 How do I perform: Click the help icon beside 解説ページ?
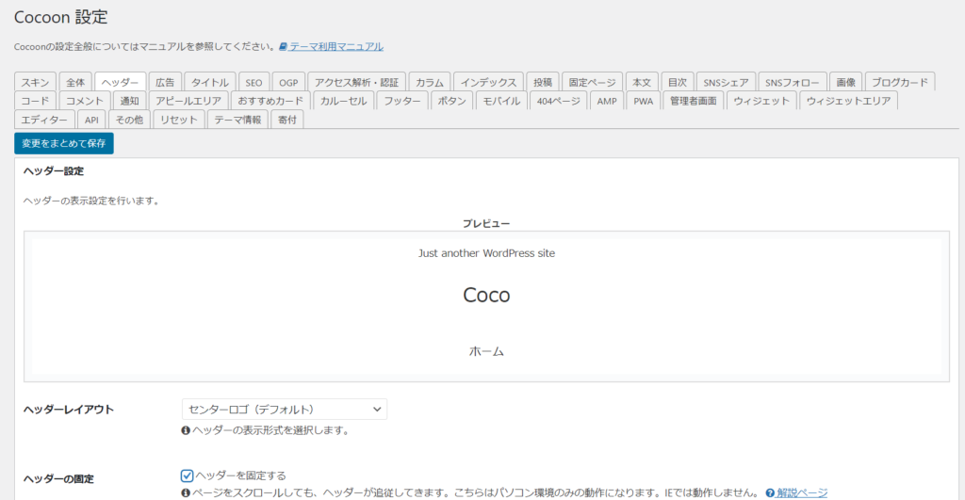(x=770, y=492)
